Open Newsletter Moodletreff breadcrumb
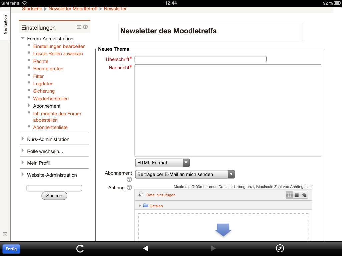 [73, 9]
